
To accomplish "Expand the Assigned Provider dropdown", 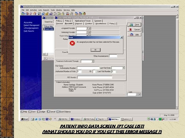I will point(87,28).
